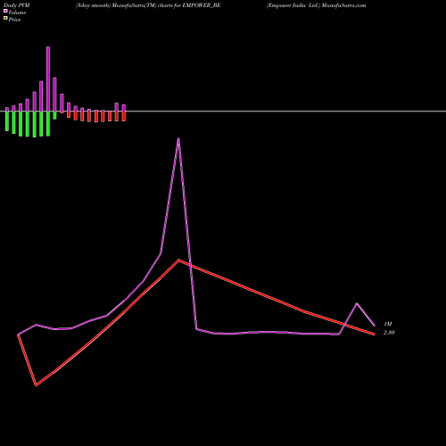The image size is (446, 446).
Task: Click the peak of the red price line
Action: [178, 260]
